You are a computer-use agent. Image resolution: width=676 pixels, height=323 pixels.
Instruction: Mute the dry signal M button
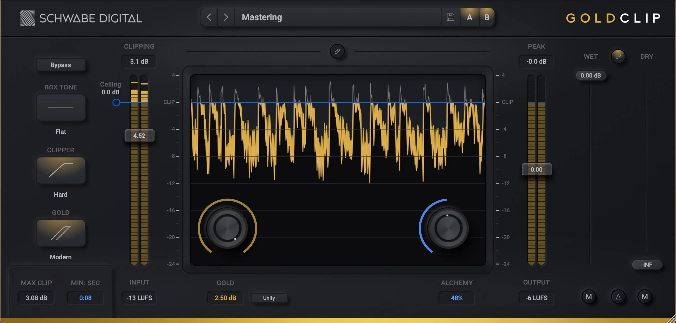tap(644, 297)
